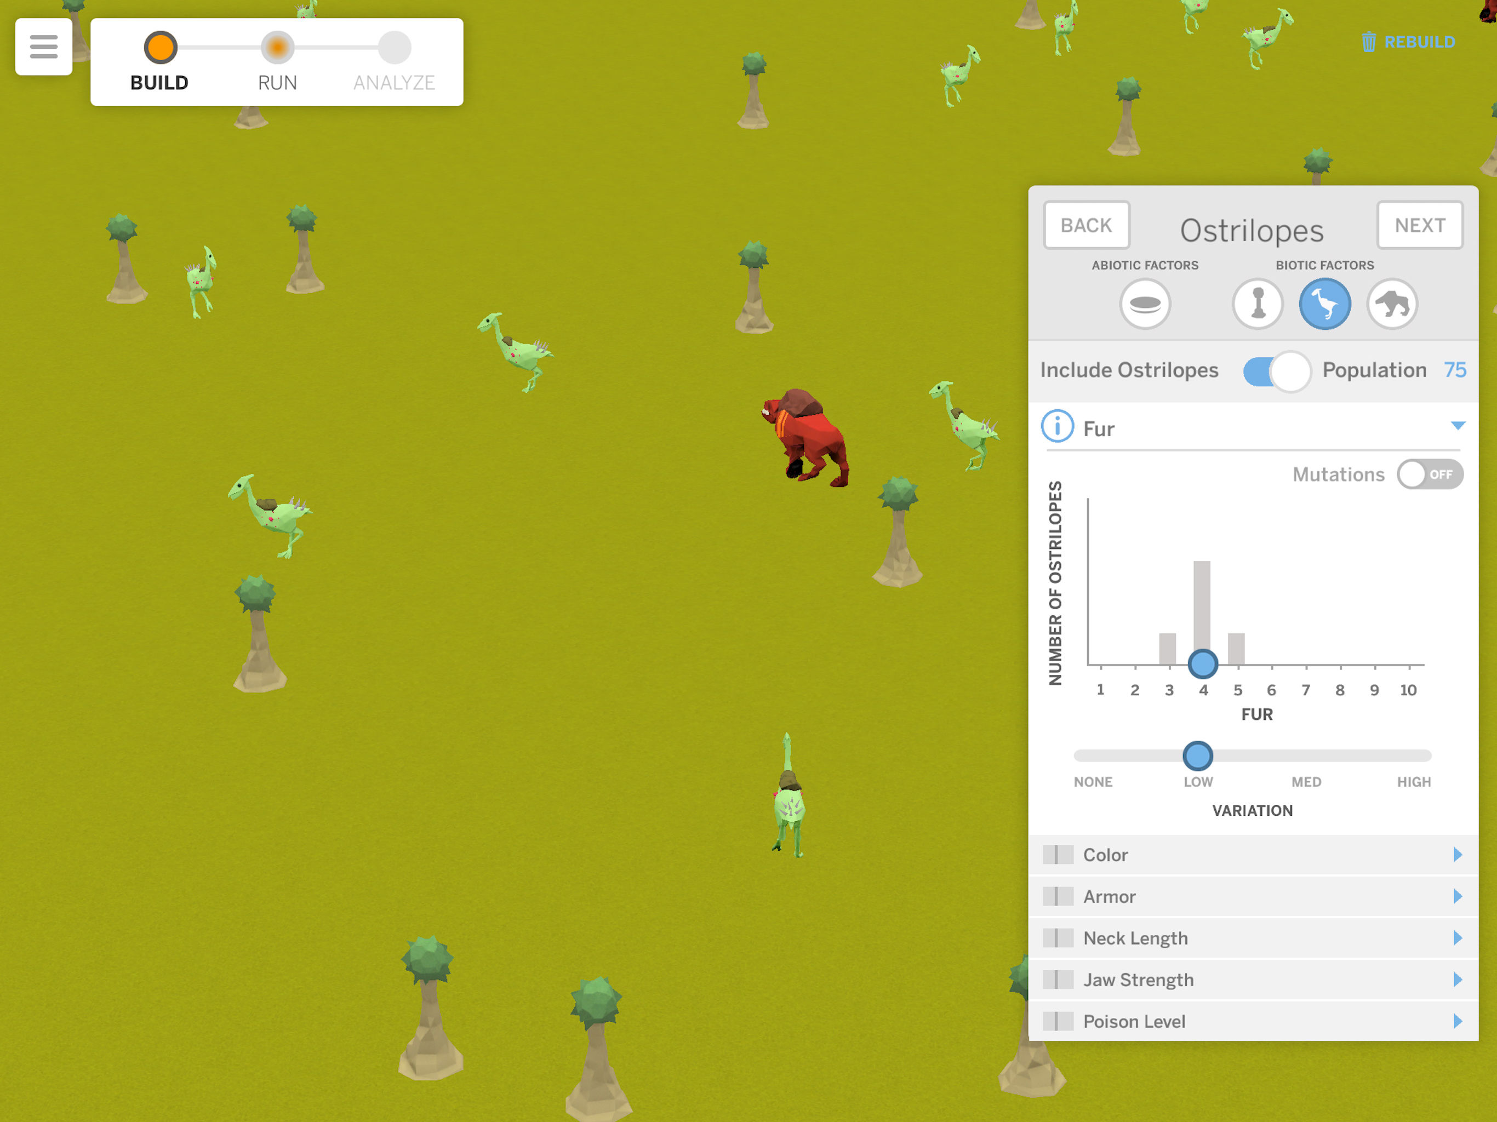Click the fur value 10 axis label
Image resolution: width=1497 pixels, height=1122 pixels.
1408,690
